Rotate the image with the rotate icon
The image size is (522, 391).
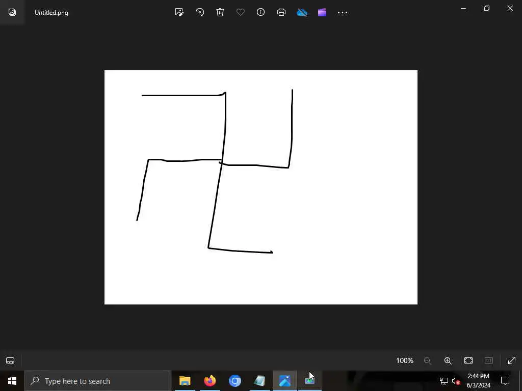tap(200, 12)
